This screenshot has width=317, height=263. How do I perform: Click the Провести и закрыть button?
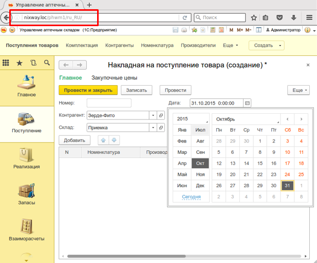(88, 90)
